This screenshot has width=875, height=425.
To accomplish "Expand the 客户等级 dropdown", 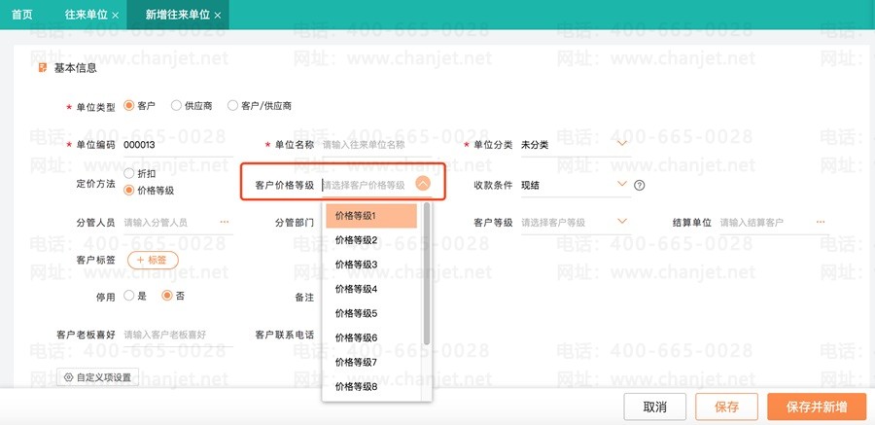I will 622,221.
